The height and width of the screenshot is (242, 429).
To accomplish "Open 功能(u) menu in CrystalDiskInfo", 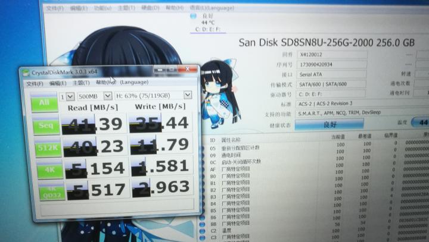I will [102, 8].
